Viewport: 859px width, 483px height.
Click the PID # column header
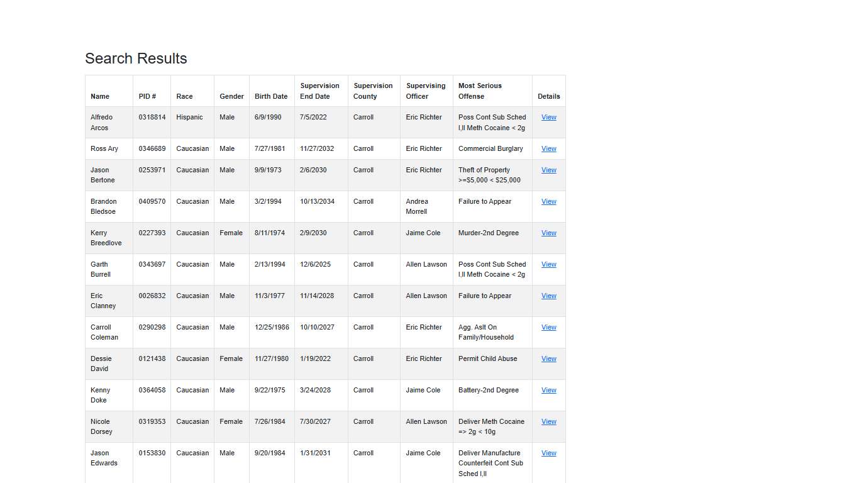point(147,96)
